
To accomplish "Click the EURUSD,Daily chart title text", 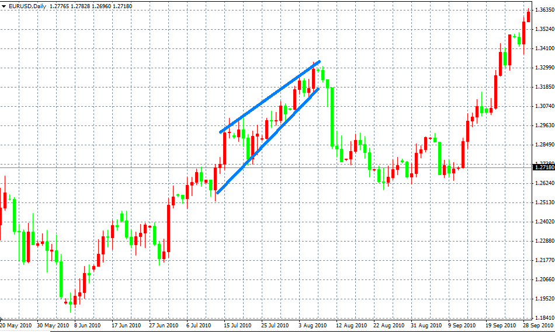I will (27, 6).
